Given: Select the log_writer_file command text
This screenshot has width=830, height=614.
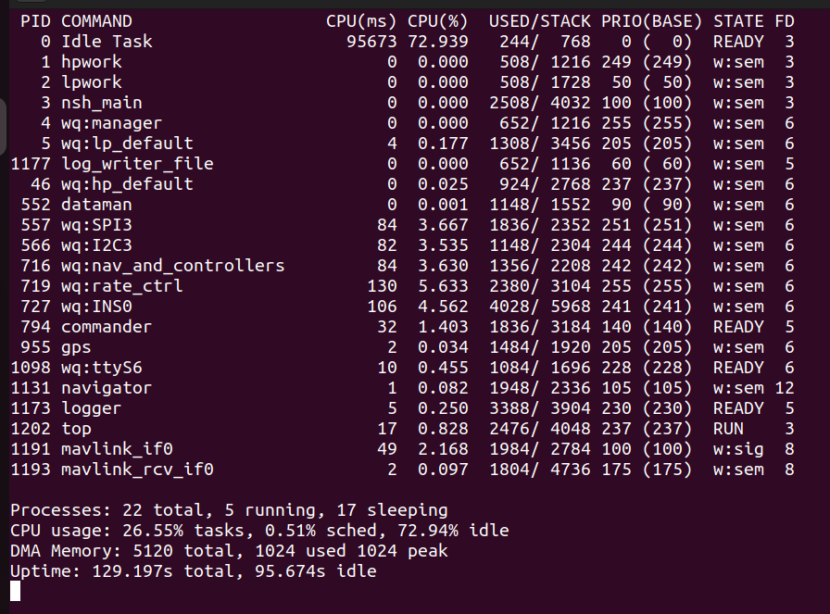Looking at the screenshot, I should tap(137, 163).
